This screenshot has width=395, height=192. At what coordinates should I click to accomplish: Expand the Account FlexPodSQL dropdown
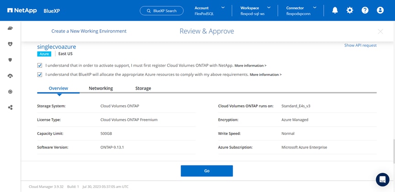[223, 8]
